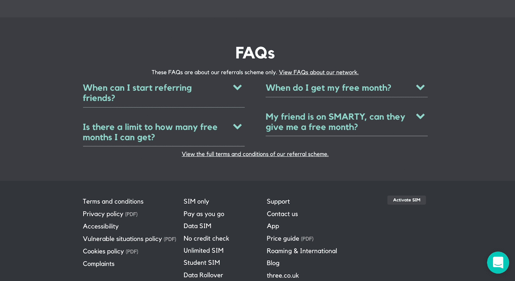
Task: Expand "My friend is on SMARTY" question chevron
Action: coord(420,117)
